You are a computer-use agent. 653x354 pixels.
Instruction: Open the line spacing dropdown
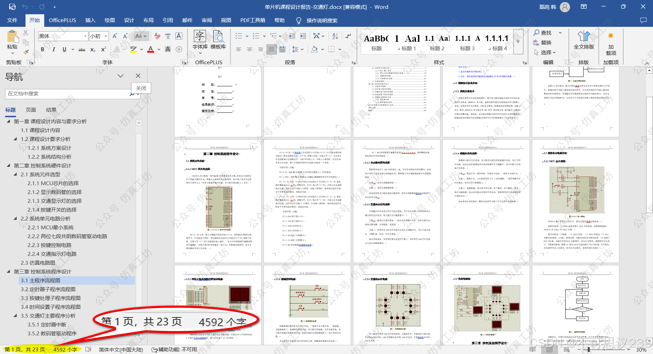pos(298,50)
